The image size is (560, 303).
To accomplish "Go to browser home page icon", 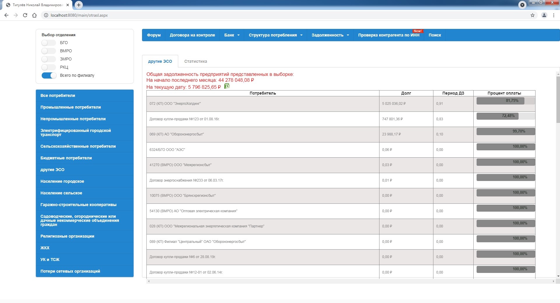I will tap(34, 15).
